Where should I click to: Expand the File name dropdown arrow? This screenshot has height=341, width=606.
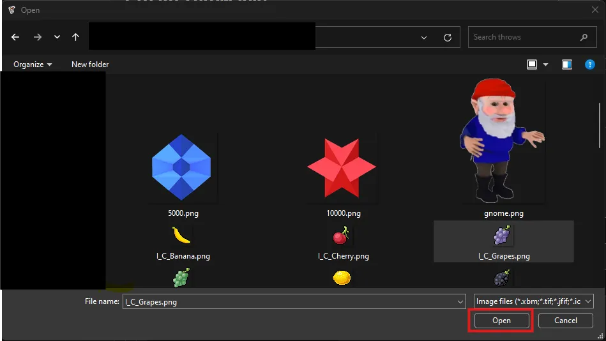click(x=460, y=301)
